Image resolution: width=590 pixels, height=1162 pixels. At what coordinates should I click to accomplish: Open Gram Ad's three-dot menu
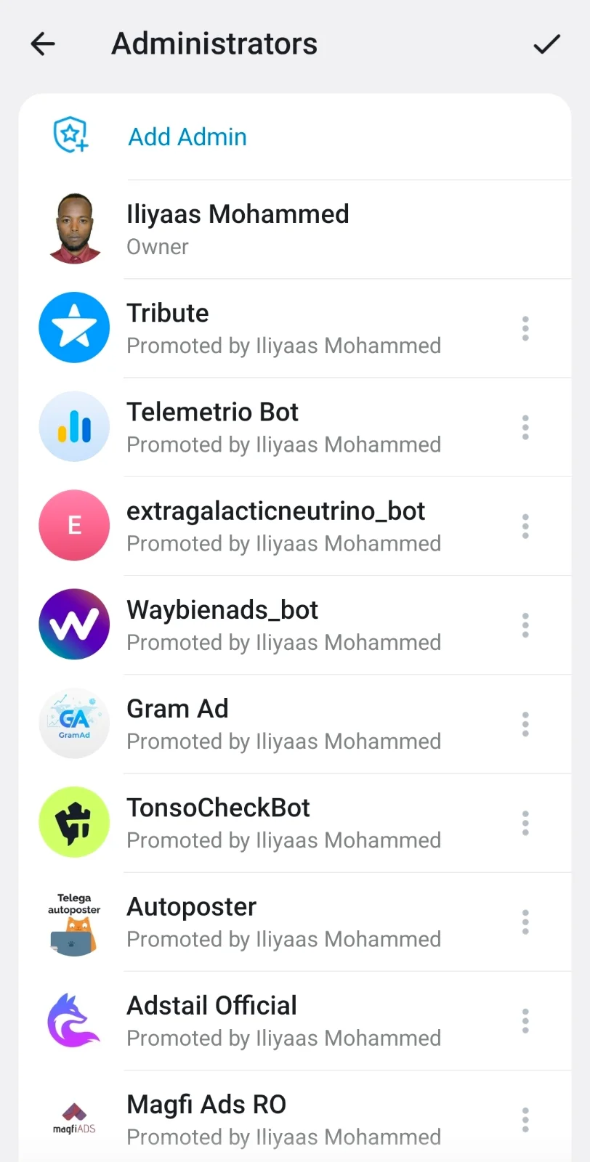point(525,724)
